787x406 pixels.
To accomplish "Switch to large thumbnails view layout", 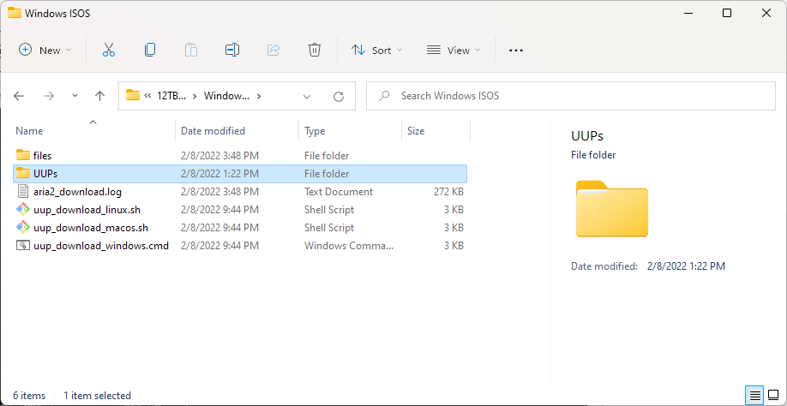I will pyautogui.click(x=774, y=395).
